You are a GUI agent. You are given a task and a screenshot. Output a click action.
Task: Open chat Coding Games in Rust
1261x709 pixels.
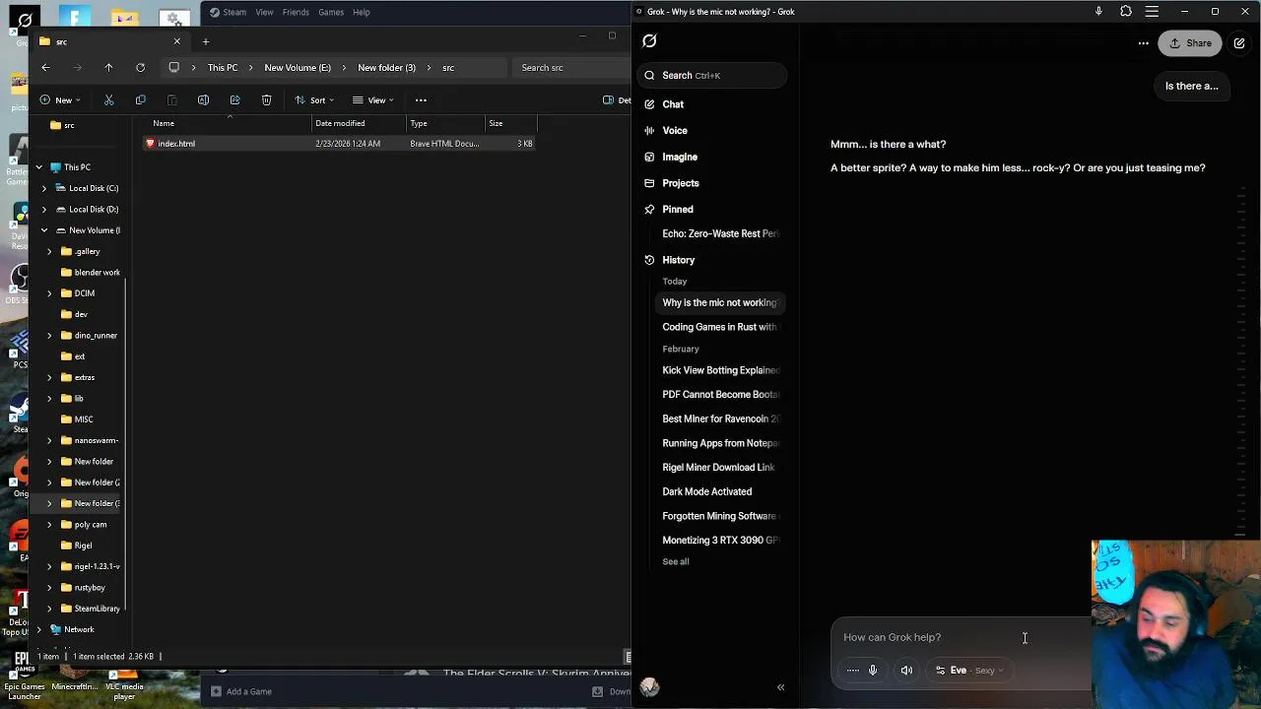720,327
